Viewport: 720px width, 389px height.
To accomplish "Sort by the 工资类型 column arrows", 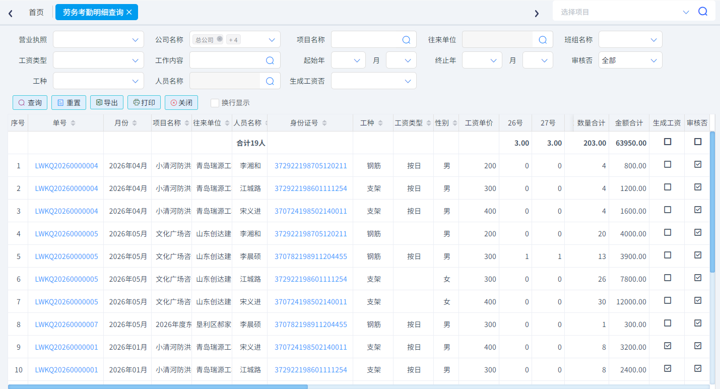I will [x=429, y=123].
